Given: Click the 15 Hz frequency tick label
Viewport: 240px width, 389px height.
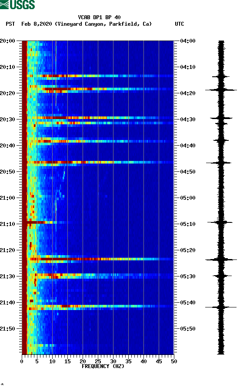Looking at the screenshot, I should click(x=67, y=362).
